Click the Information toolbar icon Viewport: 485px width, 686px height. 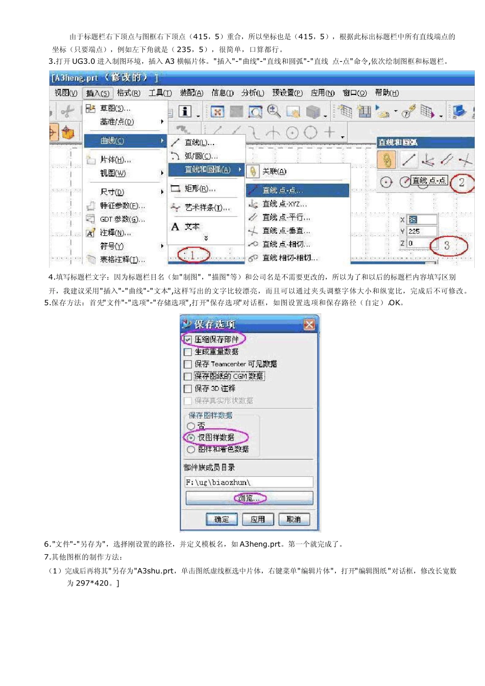[185, 111]
